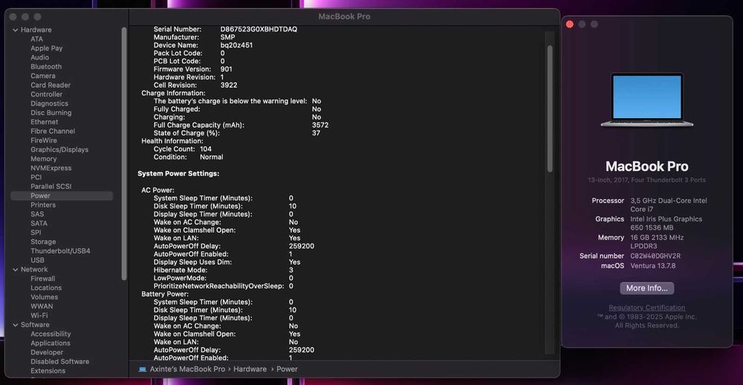
Task: Select Bluetooth in the sidebar
Action: (46, 67)
